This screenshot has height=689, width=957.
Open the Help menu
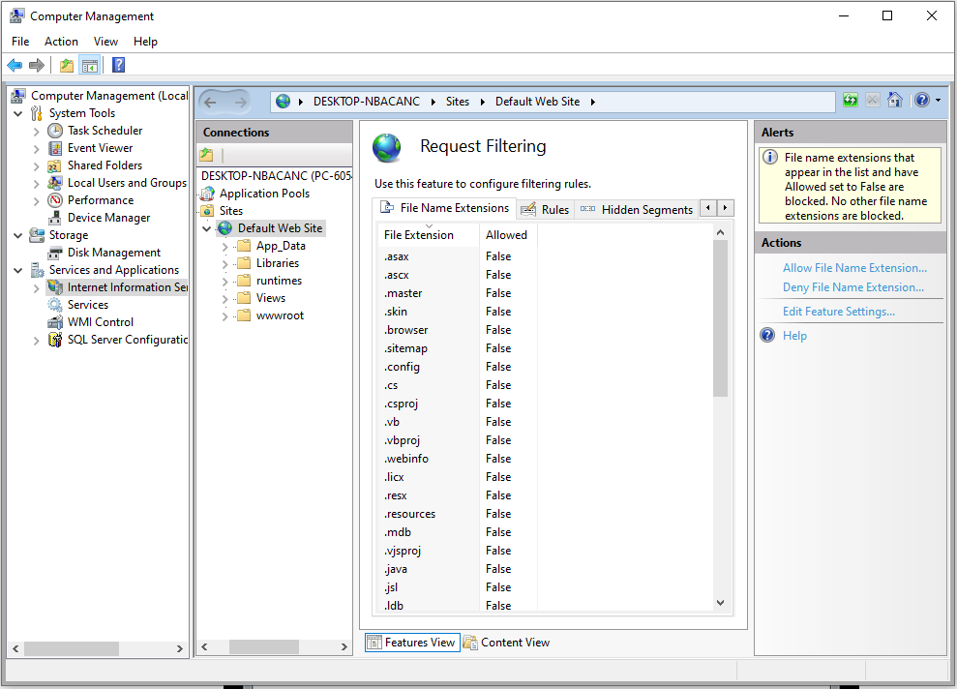point(145,42)
